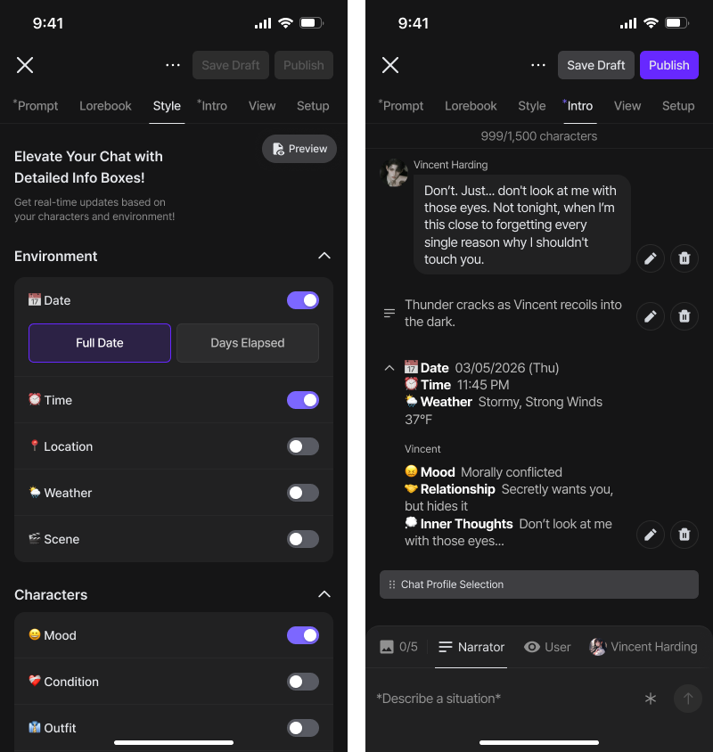The image size is (713, 752).
Task: Open the image attachment counter icon
Action: pyautogui.click(x=387, y=647)
